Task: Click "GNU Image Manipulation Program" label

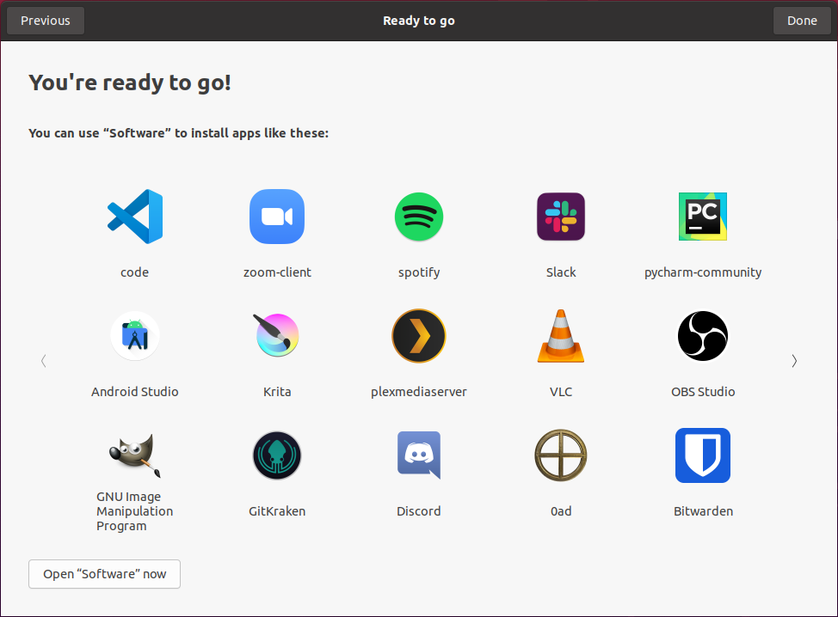Action: (135, 511)
